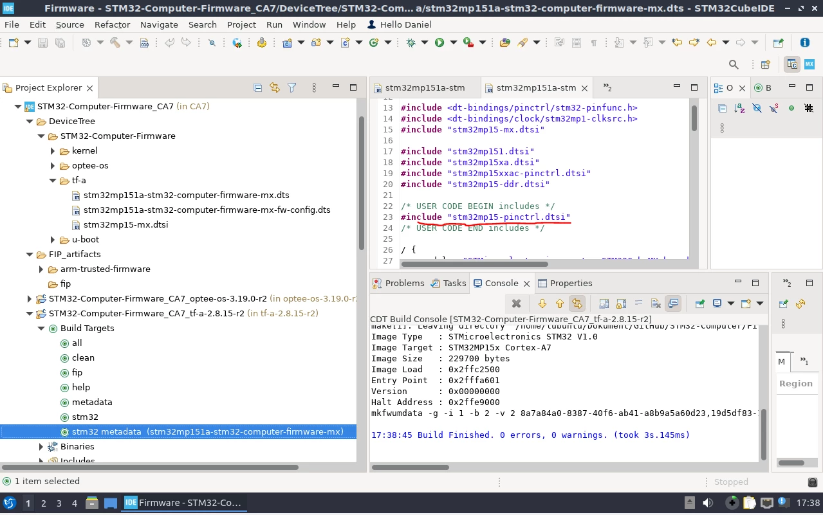Screen dimensions: 823x515
Task: Collapse the STM32-Computer-Firmware_CA7 project node
Action: click(17, 107)
